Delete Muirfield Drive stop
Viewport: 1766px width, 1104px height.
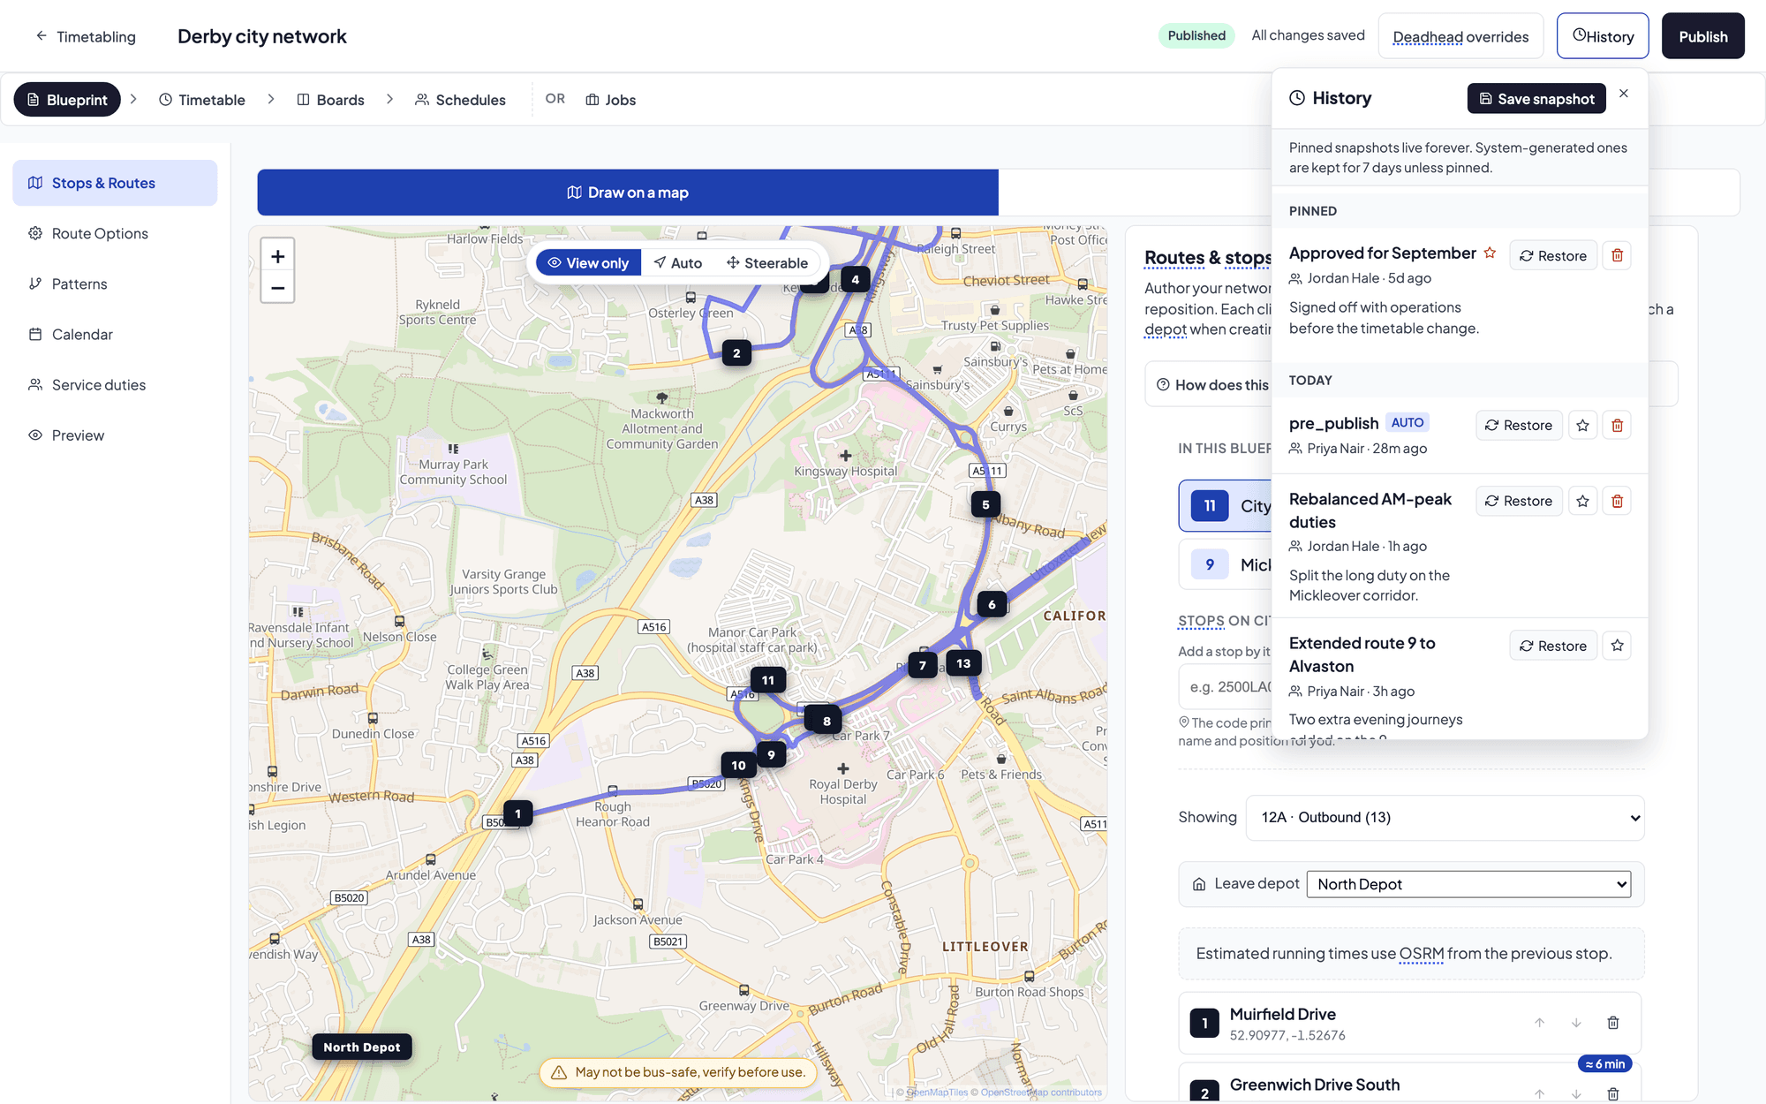click(1613, 1023)
